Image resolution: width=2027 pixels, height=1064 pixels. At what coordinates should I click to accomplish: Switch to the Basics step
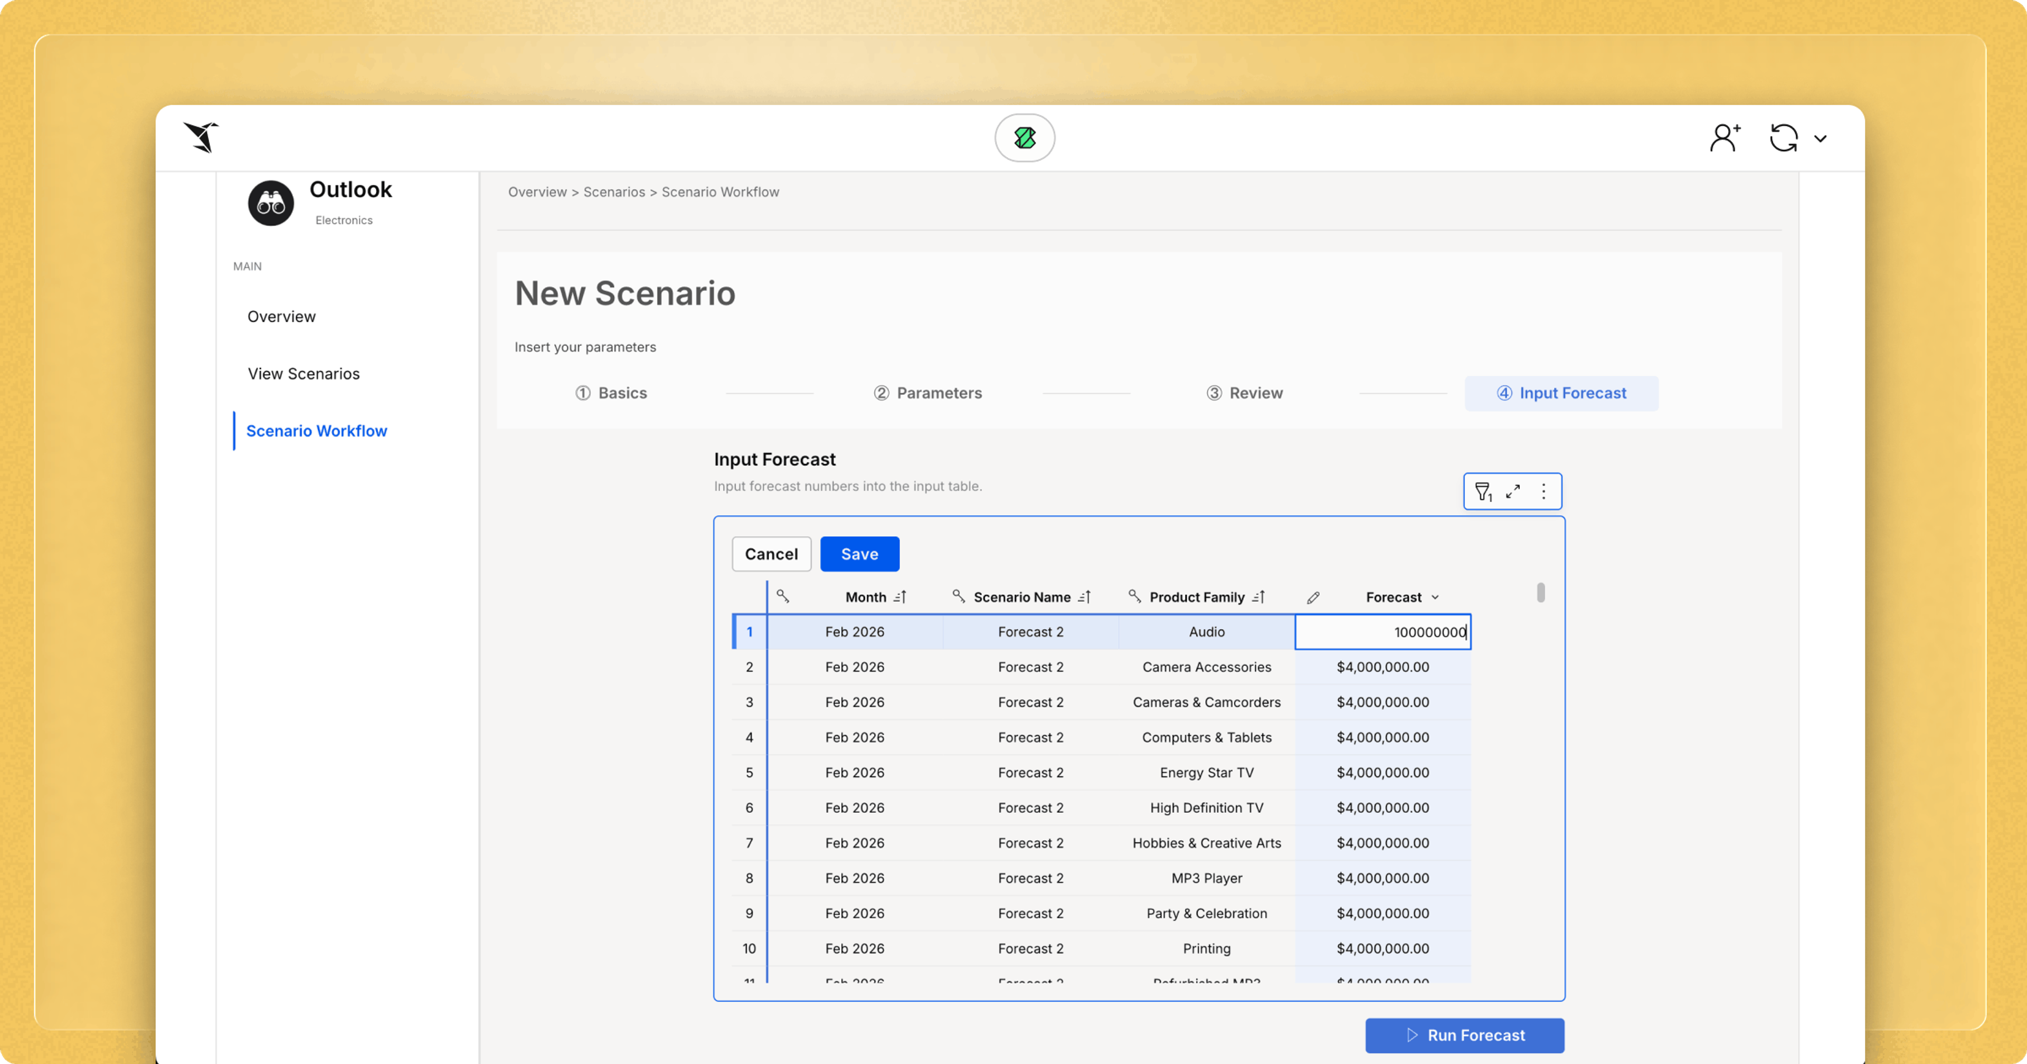[611, 393]
